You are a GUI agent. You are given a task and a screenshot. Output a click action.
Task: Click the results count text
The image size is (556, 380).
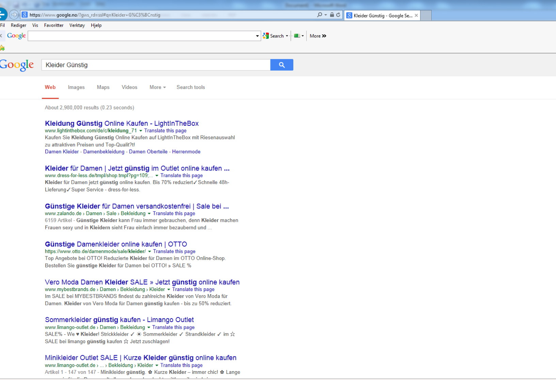click(90, 108)
